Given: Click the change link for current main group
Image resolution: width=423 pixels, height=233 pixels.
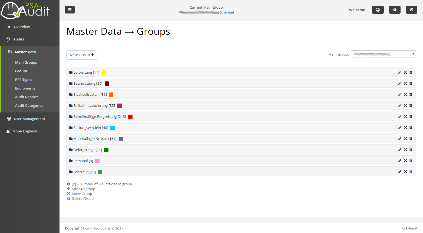Looking at the screenshot, I should [227, 12].
